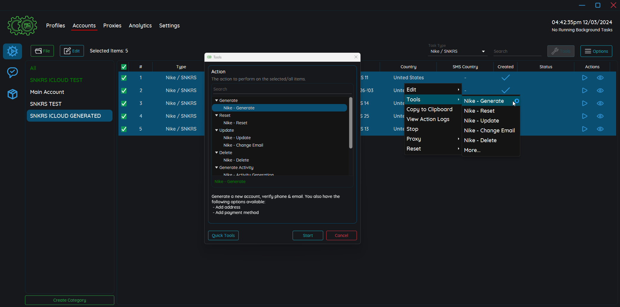Click the action list vertical scrollbar
The height and width of the screenshot is (307, 620).
350,123
